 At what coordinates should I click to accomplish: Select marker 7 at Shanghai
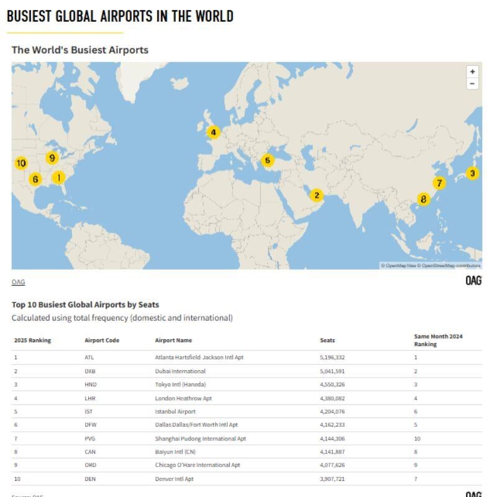point(439,183)
